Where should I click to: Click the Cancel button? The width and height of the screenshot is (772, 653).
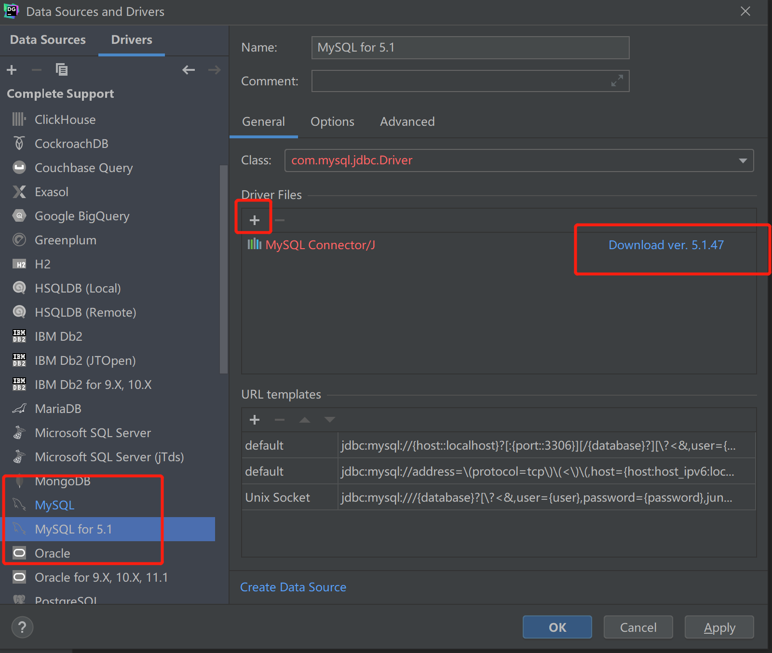pos(638,627)
